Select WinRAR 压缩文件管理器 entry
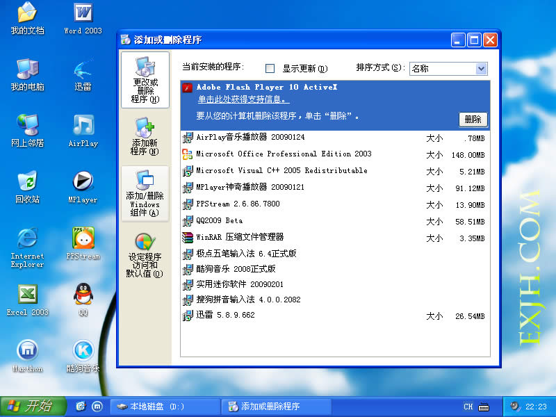 tap(336, 237)
